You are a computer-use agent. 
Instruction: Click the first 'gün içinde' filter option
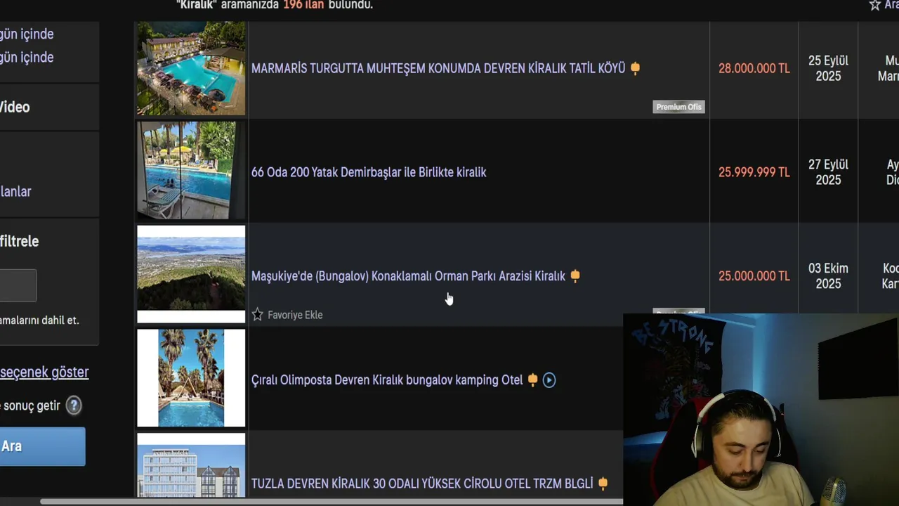(x=27, y=34)
